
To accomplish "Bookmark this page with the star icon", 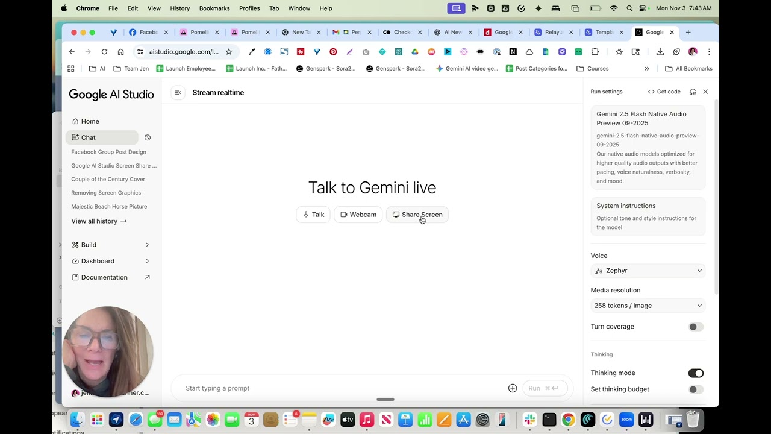I will tap(229, 52).
